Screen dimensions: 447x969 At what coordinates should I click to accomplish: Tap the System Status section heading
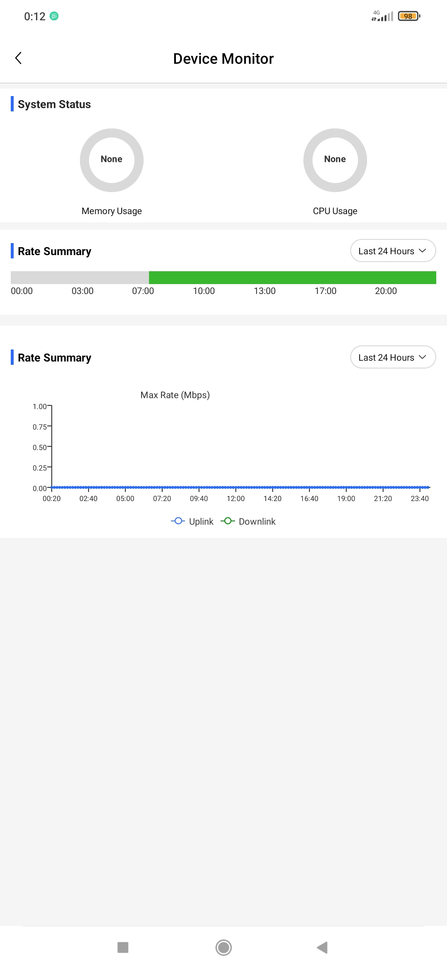click(54, 104)
